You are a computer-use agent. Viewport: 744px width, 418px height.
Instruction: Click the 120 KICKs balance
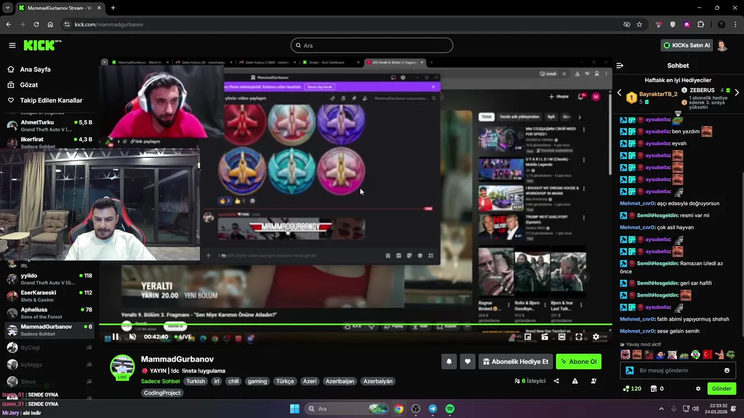pyautogui.click(x=632, y=388)
